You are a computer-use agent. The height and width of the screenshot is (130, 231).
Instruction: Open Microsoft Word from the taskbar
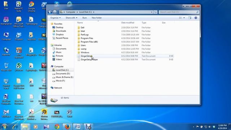click(x=78, y=127)
